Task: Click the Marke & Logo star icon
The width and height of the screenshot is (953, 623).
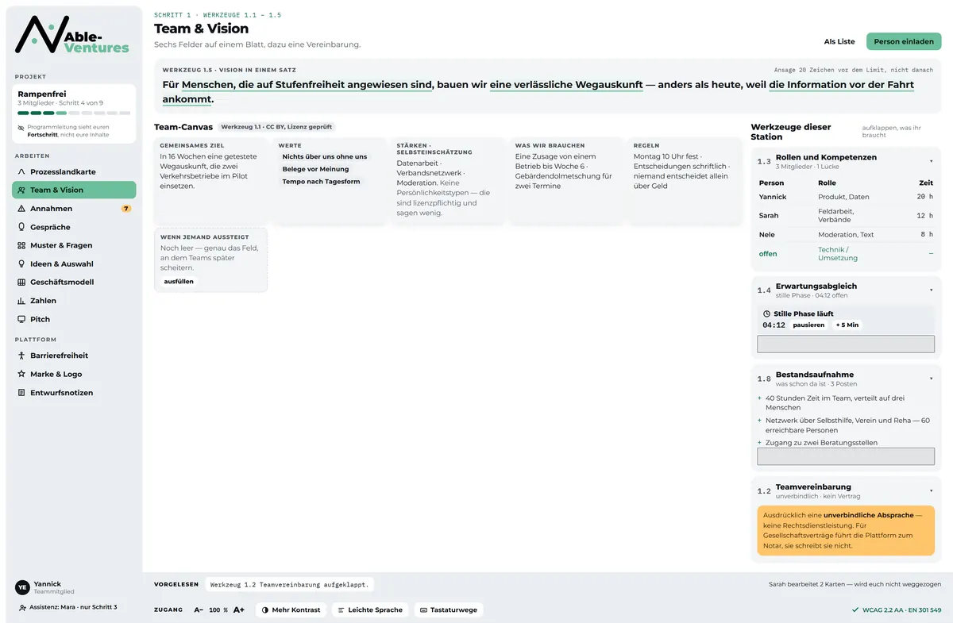Action: click(x=22, y=374)
